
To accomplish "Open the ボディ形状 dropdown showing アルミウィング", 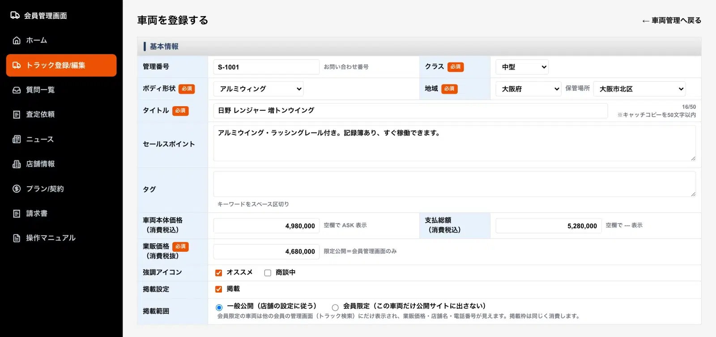I will [x=258, y=89].
